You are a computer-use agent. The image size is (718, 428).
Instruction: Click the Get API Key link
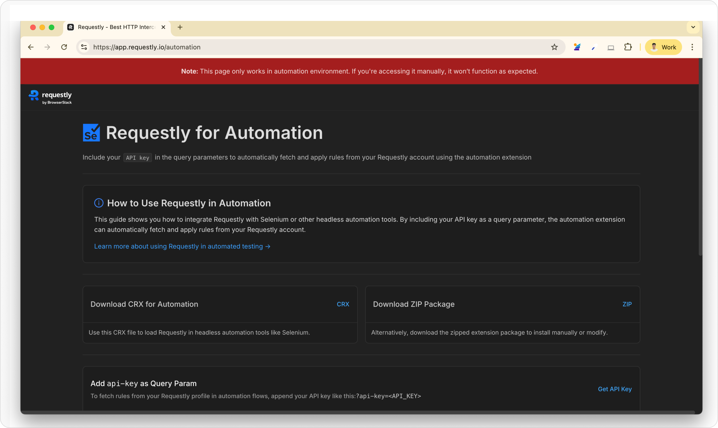pyautogui.click(x=614, y=389)
